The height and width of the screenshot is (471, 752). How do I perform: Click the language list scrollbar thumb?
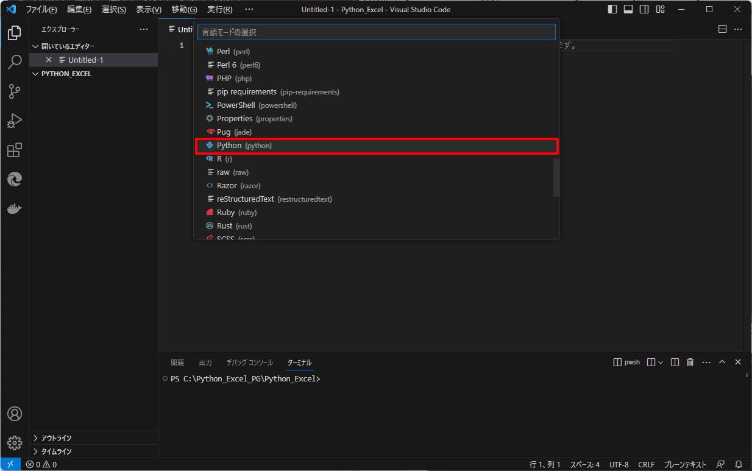pos(556,177)
